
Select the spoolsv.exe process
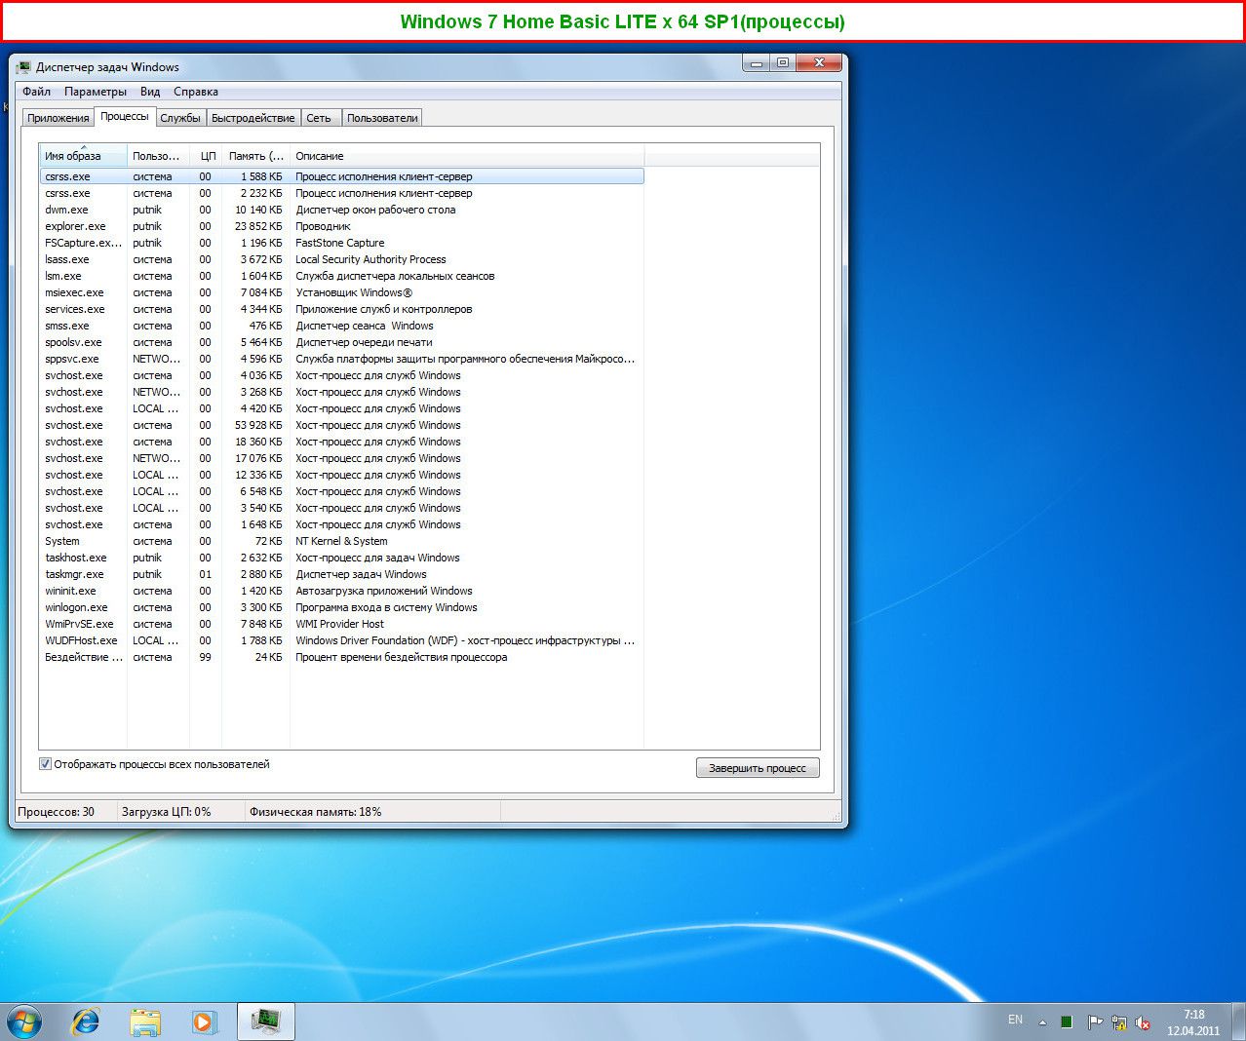(341, 342)
